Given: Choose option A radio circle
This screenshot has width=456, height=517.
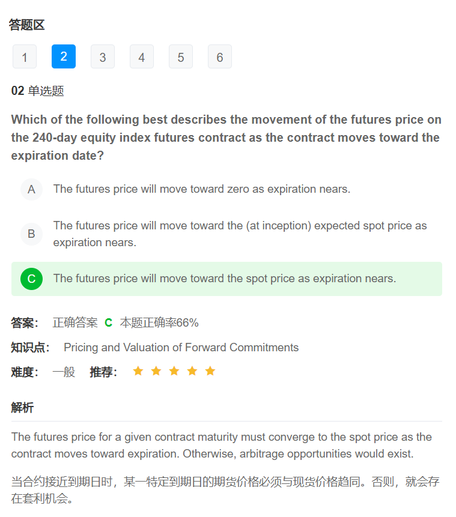Looking at the screenshot, I should [31, 189].
